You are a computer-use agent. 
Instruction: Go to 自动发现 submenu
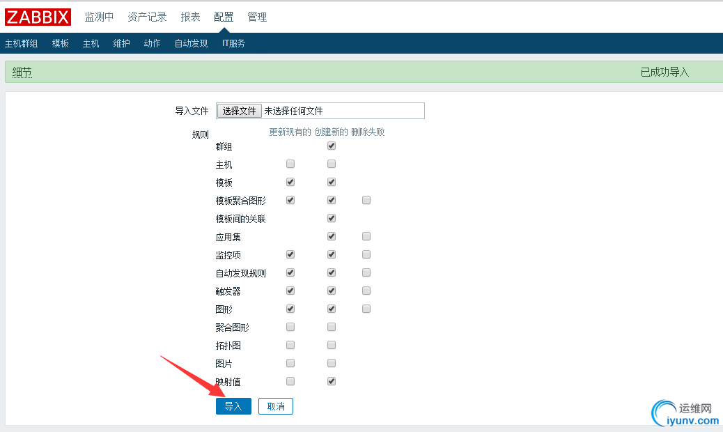click(x=192, y=43)
